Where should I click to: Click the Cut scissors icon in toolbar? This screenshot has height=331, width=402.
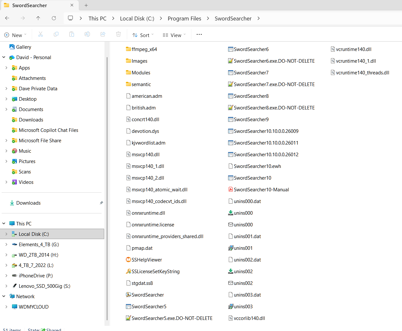tap(41, 34)
